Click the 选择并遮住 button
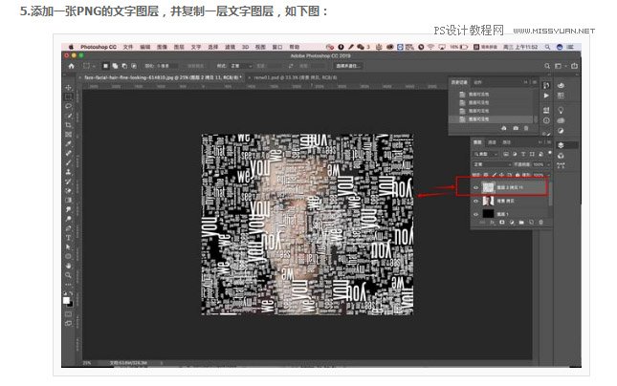This screenshot has height=386, width=617. [348, 66]
